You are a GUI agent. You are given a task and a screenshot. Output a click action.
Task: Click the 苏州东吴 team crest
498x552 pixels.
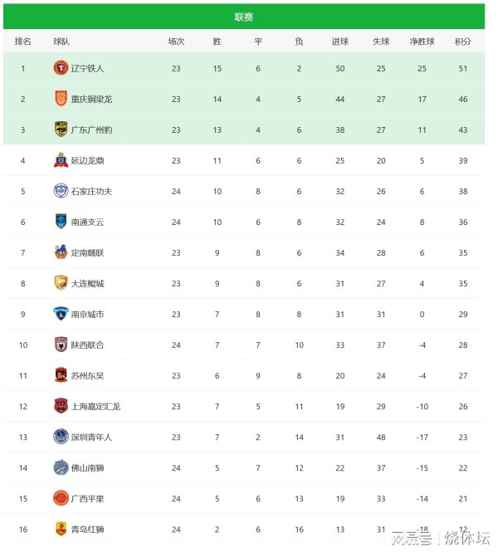click(61, 375)
